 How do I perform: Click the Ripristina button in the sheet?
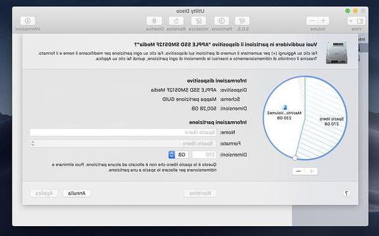click(200, 193)
